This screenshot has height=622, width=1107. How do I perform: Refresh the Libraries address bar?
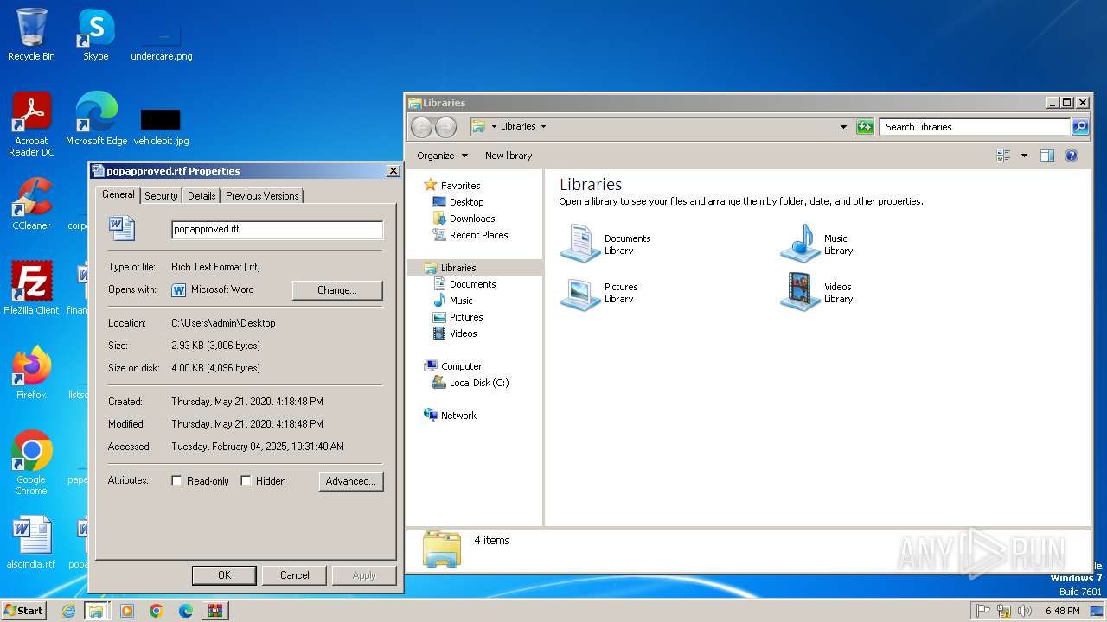(x=865, y=127)
